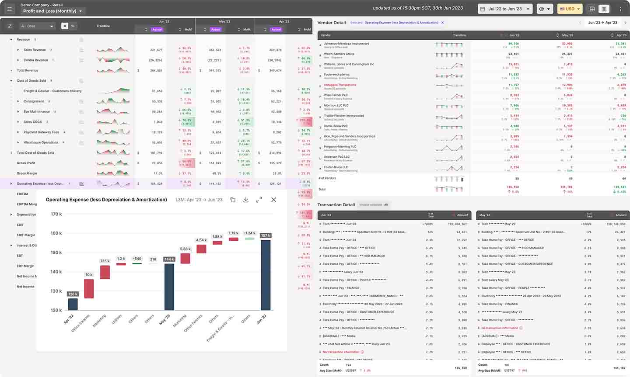Expand the Box Maintenance row
Screen dimensions: 630x377
(18, 111)
